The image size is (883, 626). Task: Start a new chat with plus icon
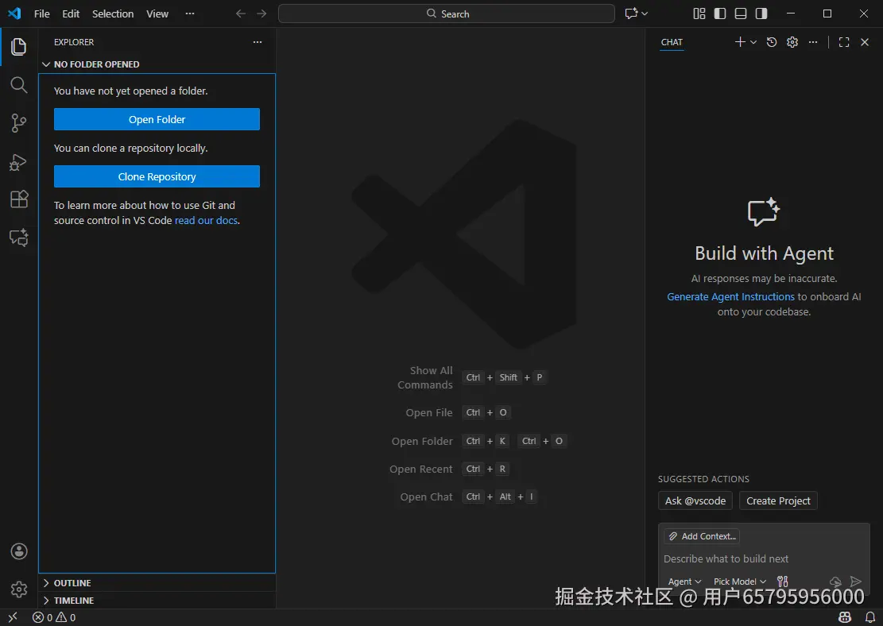point(740,42)
